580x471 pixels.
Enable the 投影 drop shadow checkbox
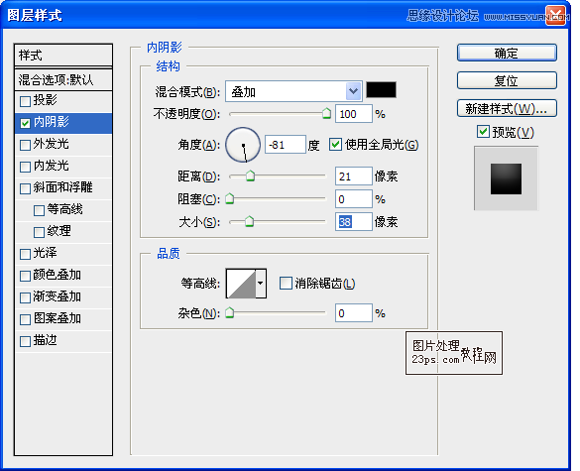click(25, 101)
